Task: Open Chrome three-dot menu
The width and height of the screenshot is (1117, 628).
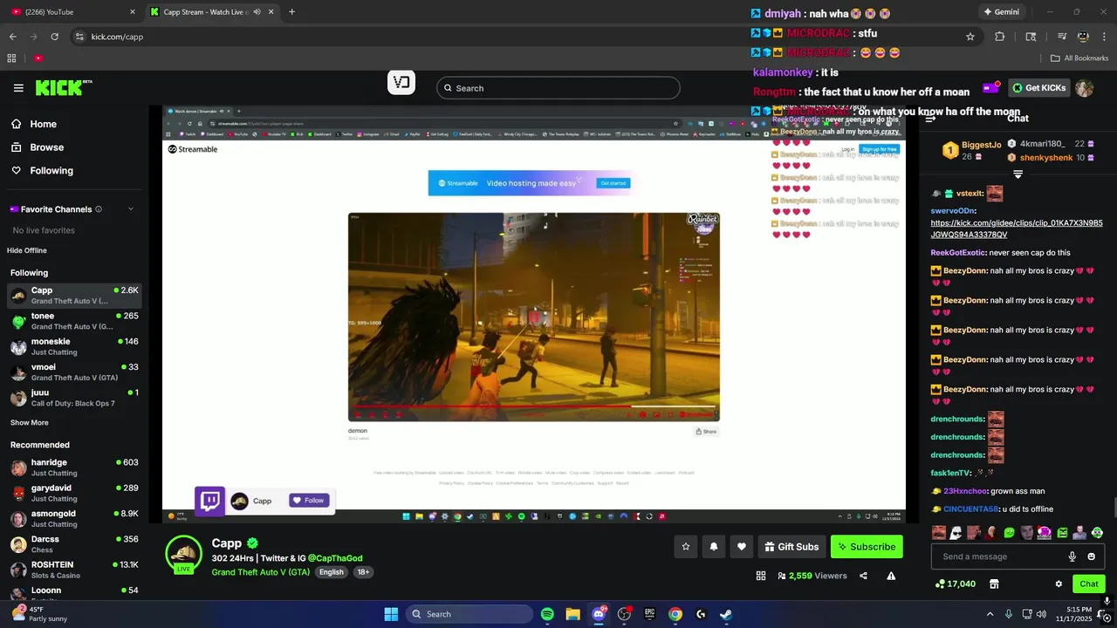Action: click(x=1105, y=37)
